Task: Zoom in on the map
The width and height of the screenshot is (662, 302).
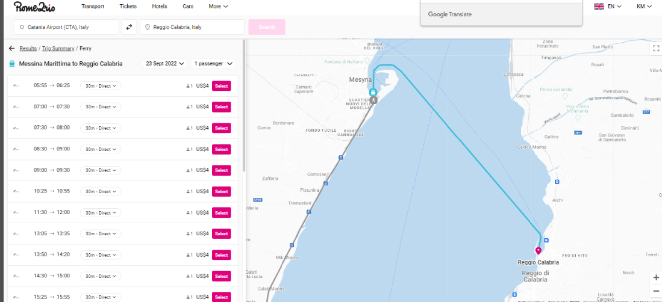Action: click(x=655, y=277)
